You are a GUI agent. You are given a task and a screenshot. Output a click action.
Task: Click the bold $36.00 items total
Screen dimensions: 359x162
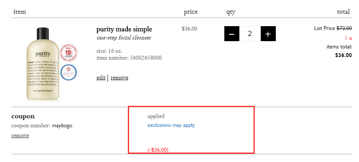[344, 55]
